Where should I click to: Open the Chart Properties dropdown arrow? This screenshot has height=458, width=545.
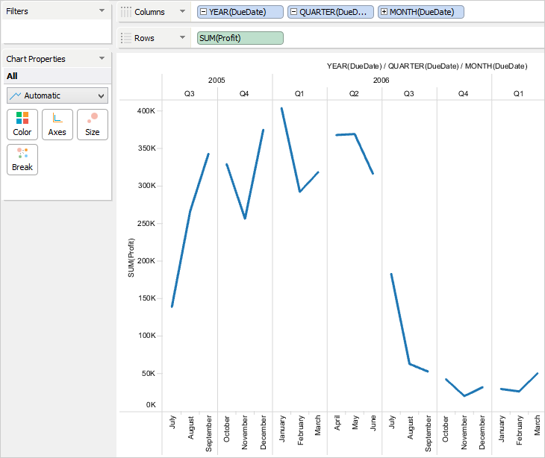(102, 58)
